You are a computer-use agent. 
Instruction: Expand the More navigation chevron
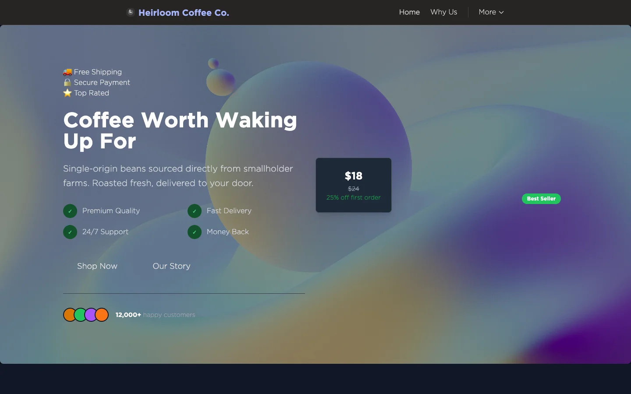[502, 12]
